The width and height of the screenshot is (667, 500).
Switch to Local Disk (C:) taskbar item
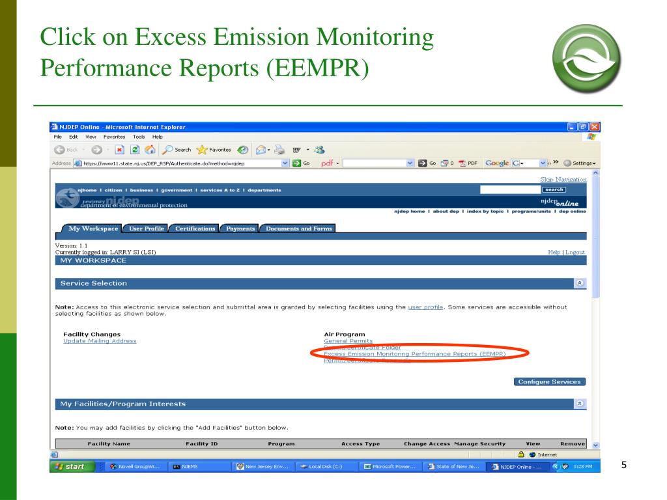[x=326, y=466]
